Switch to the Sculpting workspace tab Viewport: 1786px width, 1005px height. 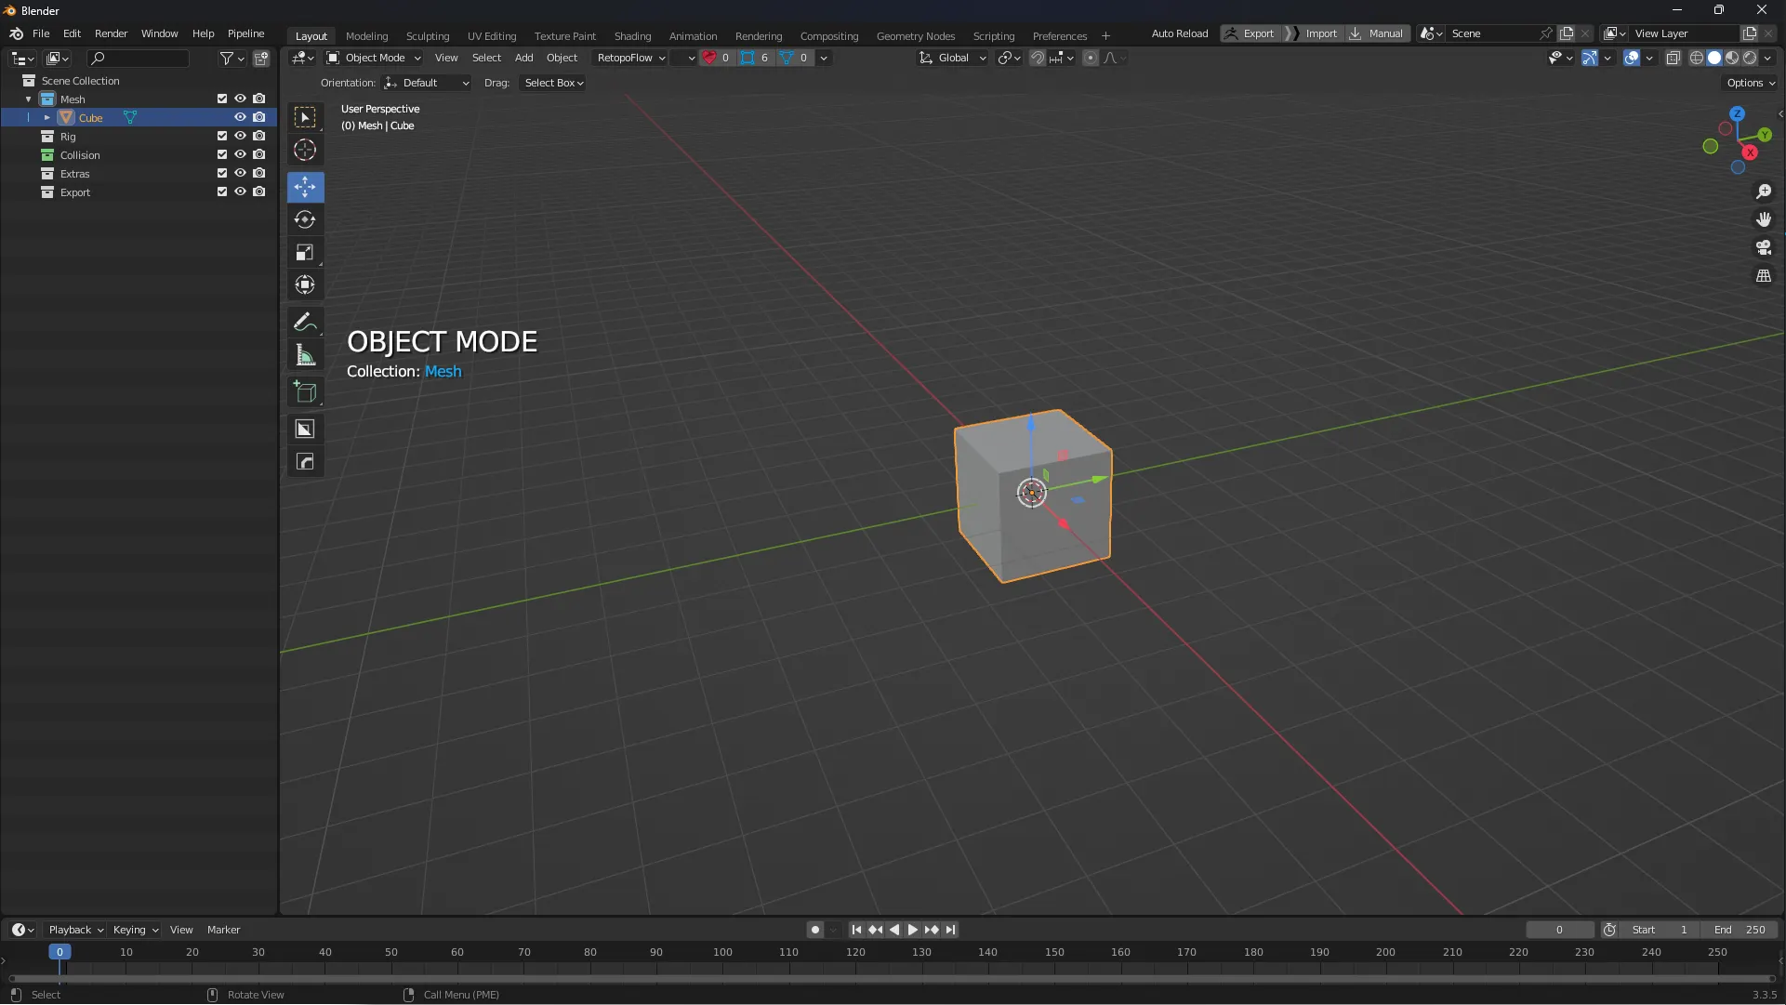pyautogui.click(x=427, y=36)
